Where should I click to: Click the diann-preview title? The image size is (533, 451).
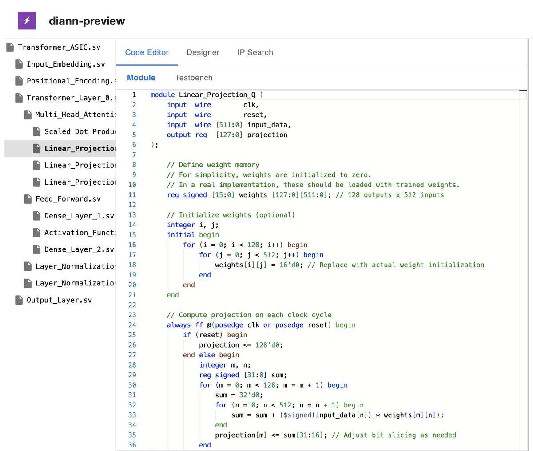point(87,21)
